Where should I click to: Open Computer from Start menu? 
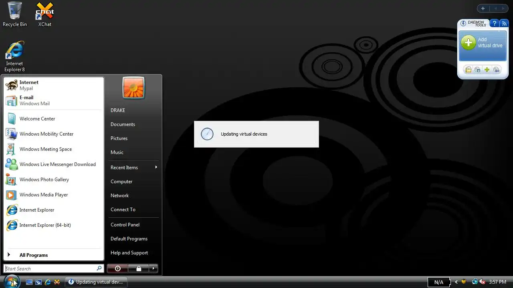(x=134, y=182)
